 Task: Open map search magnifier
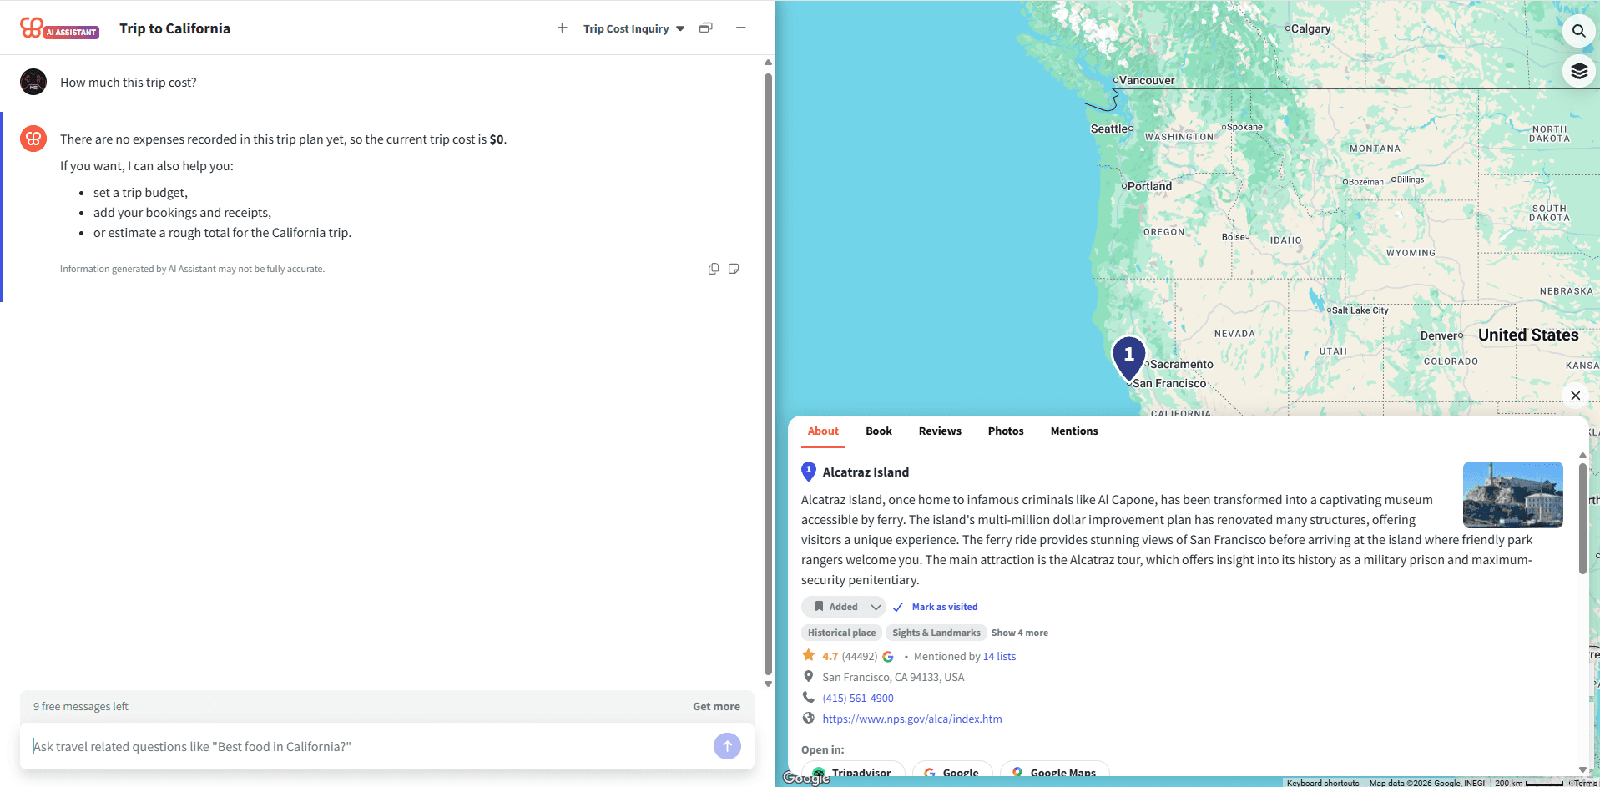[x=1578, y=31]
